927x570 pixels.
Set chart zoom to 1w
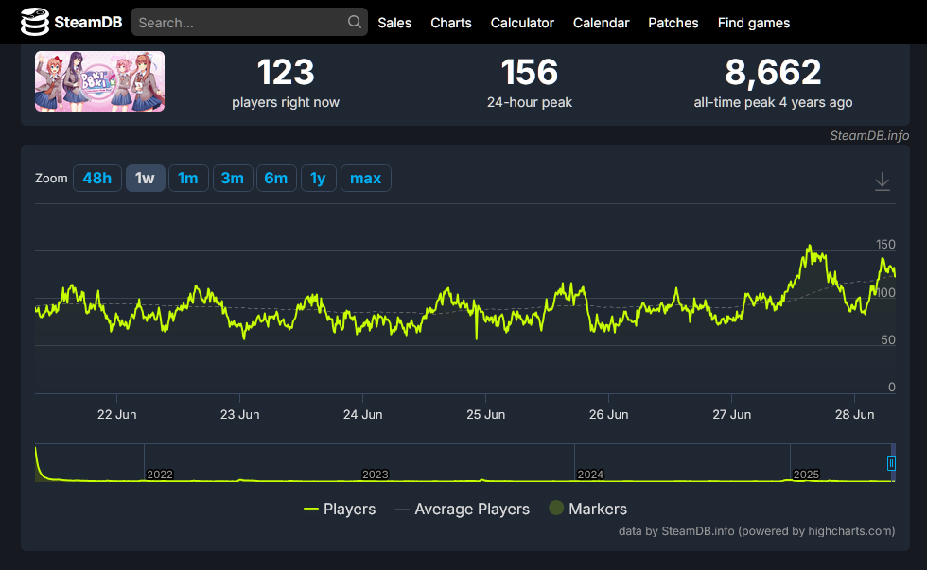pyautogui.click(x=145, y=179)
